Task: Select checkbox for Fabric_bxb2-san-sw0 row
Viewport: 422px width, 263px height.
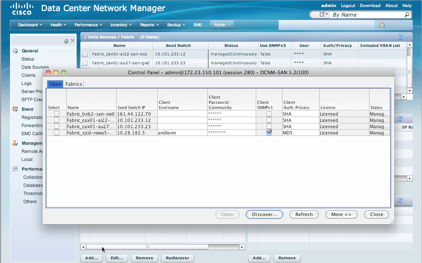Action: click(x=57, y=114)
